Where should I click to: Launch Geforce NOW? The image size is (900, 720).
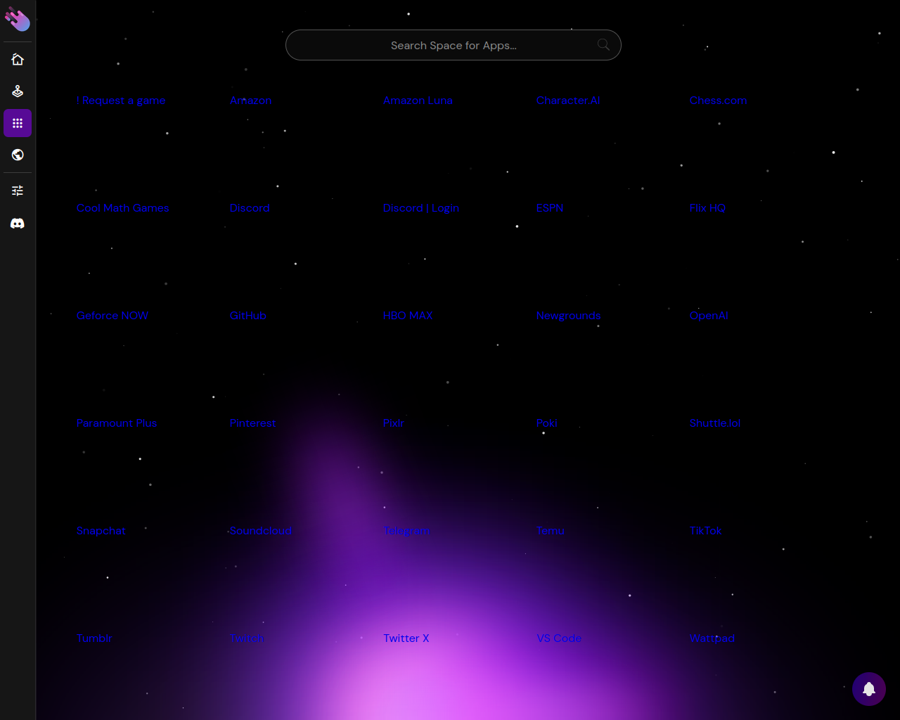tap(112, 316)
